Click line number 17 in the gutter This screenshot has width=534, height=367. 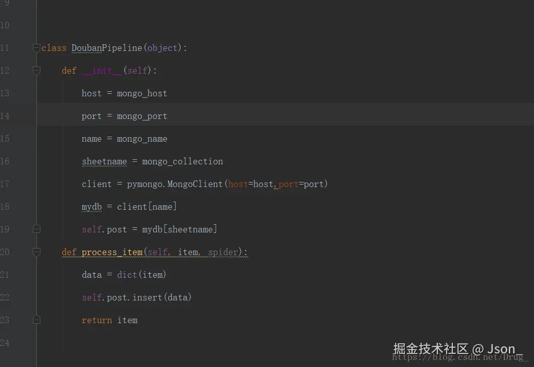click(5, 184)
